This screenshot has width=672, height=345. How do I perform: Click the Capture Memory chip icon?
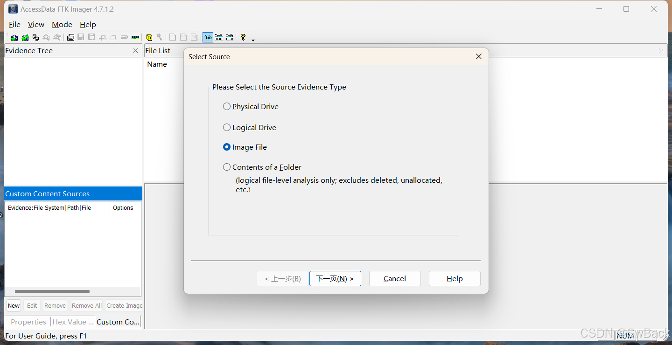pyautogui.click(x=135, y=38)
